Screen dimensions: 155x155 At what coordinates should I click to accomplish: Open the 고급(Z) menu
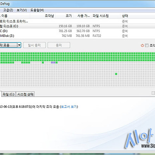pyautogui.click(x=8, y=10)
